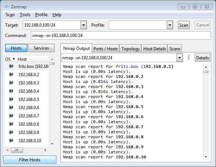Viewport: 216px width, 167px height.
Task: Select host 192.168.0.3 in list
Action: [27, 83]
